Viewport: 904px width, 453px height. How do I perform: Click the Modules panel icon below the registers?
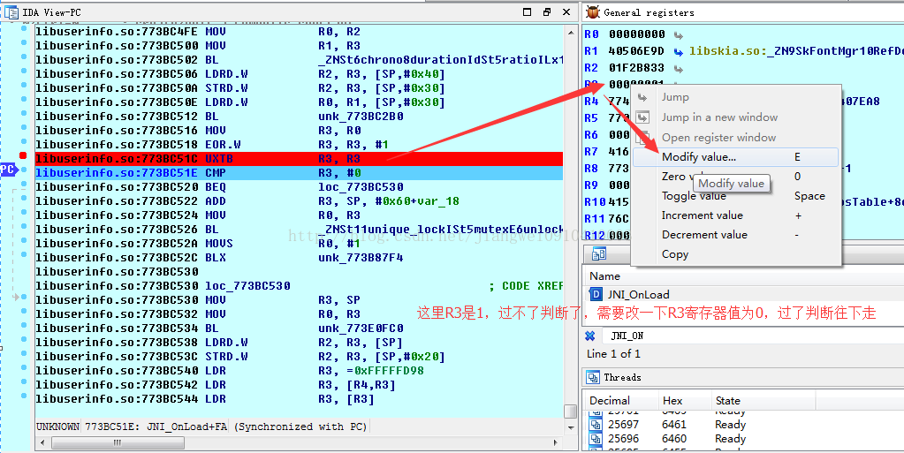coord(599,253)
